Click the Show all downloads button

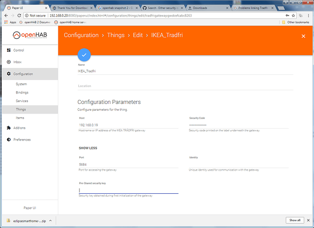point(295,220)
